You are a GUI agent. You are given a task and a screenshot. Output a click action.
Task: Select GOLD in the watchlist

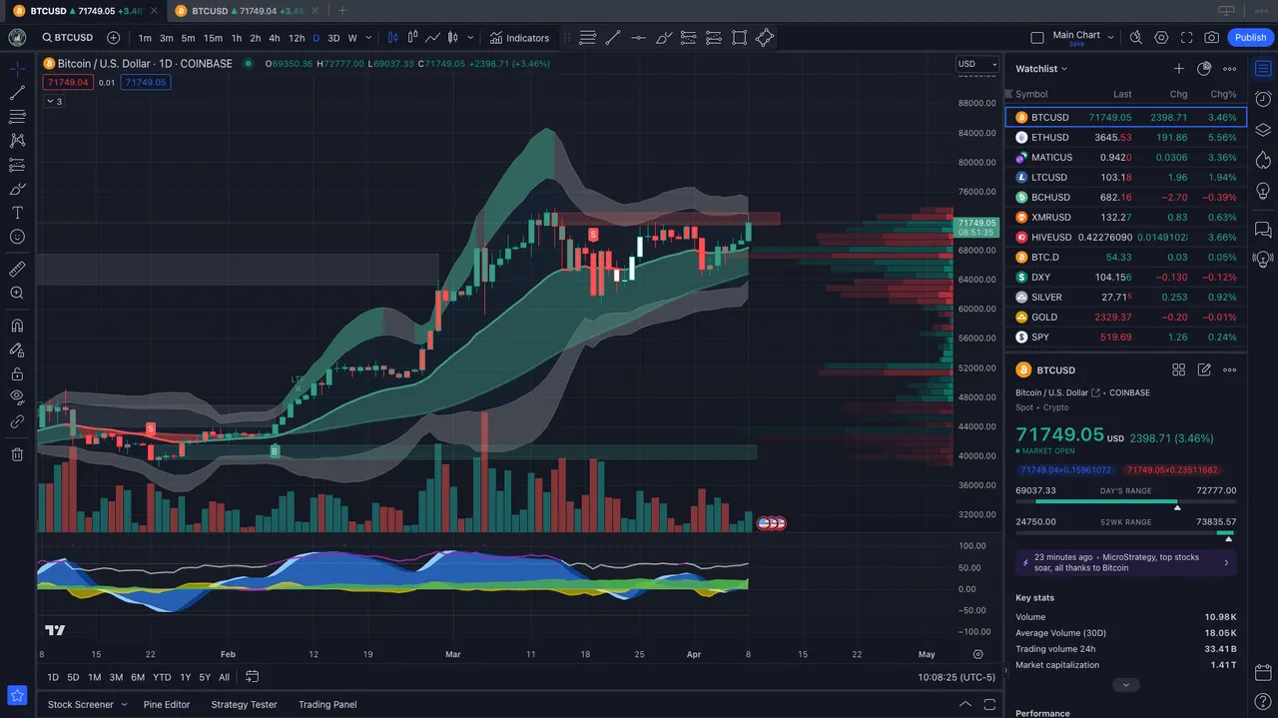click(x=1126, y=317)
